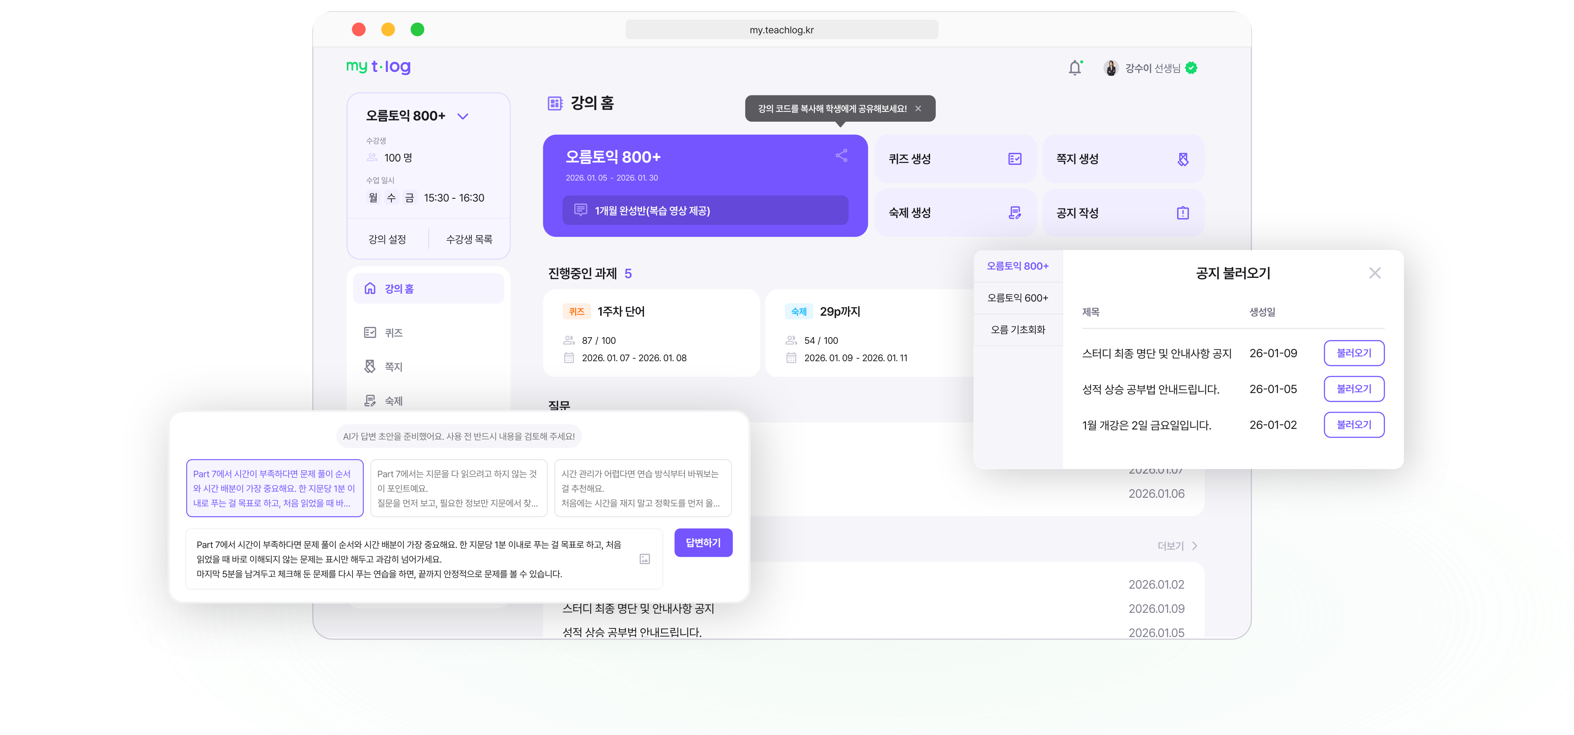
Task: Click the image attach icon in the answer box
Action: pyautogui.click(x=645, y=558)
